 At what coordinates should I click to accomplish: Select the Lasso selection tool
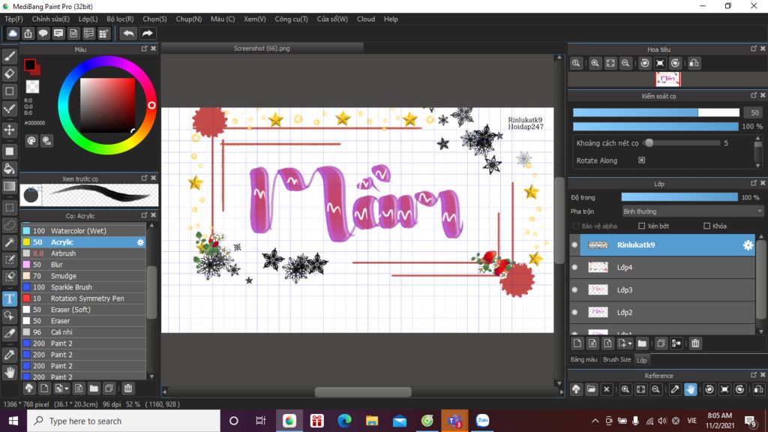coord(9,225)
